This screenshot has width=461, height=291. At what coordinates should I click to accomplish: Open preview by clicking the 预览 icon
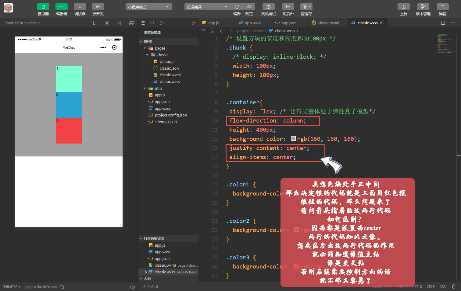(x=249, y=7)
